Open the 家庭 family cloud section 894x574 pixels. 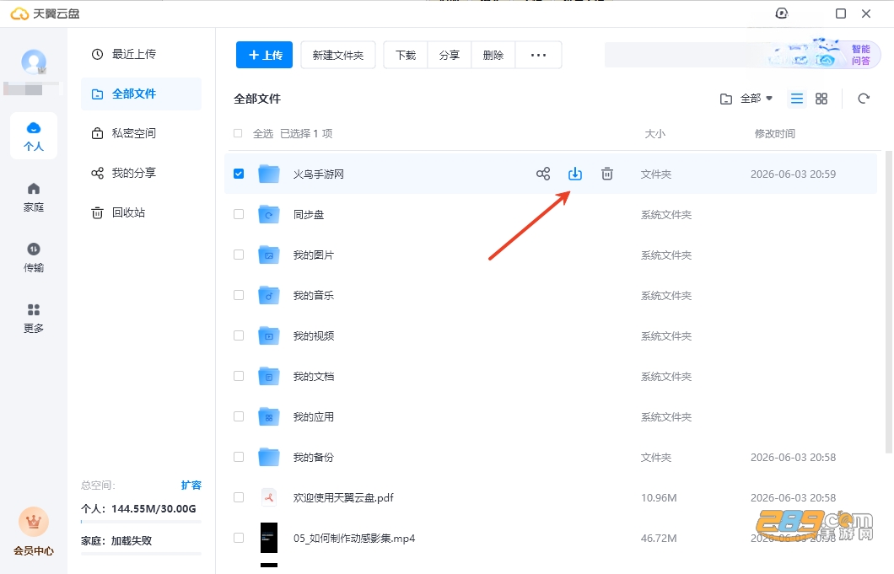tap(34, 197)
